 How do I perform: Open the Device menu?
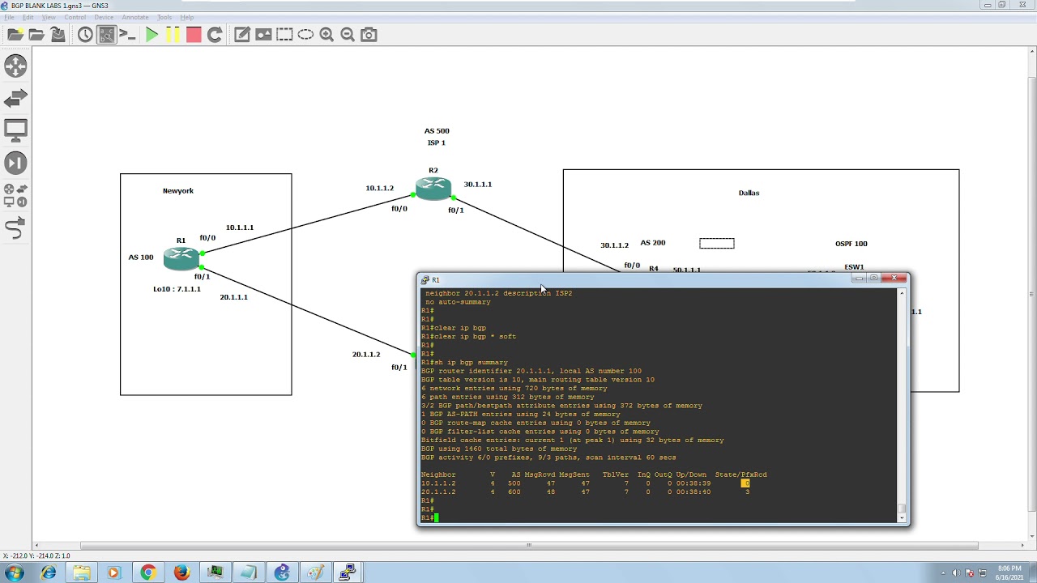pos(104,17)
